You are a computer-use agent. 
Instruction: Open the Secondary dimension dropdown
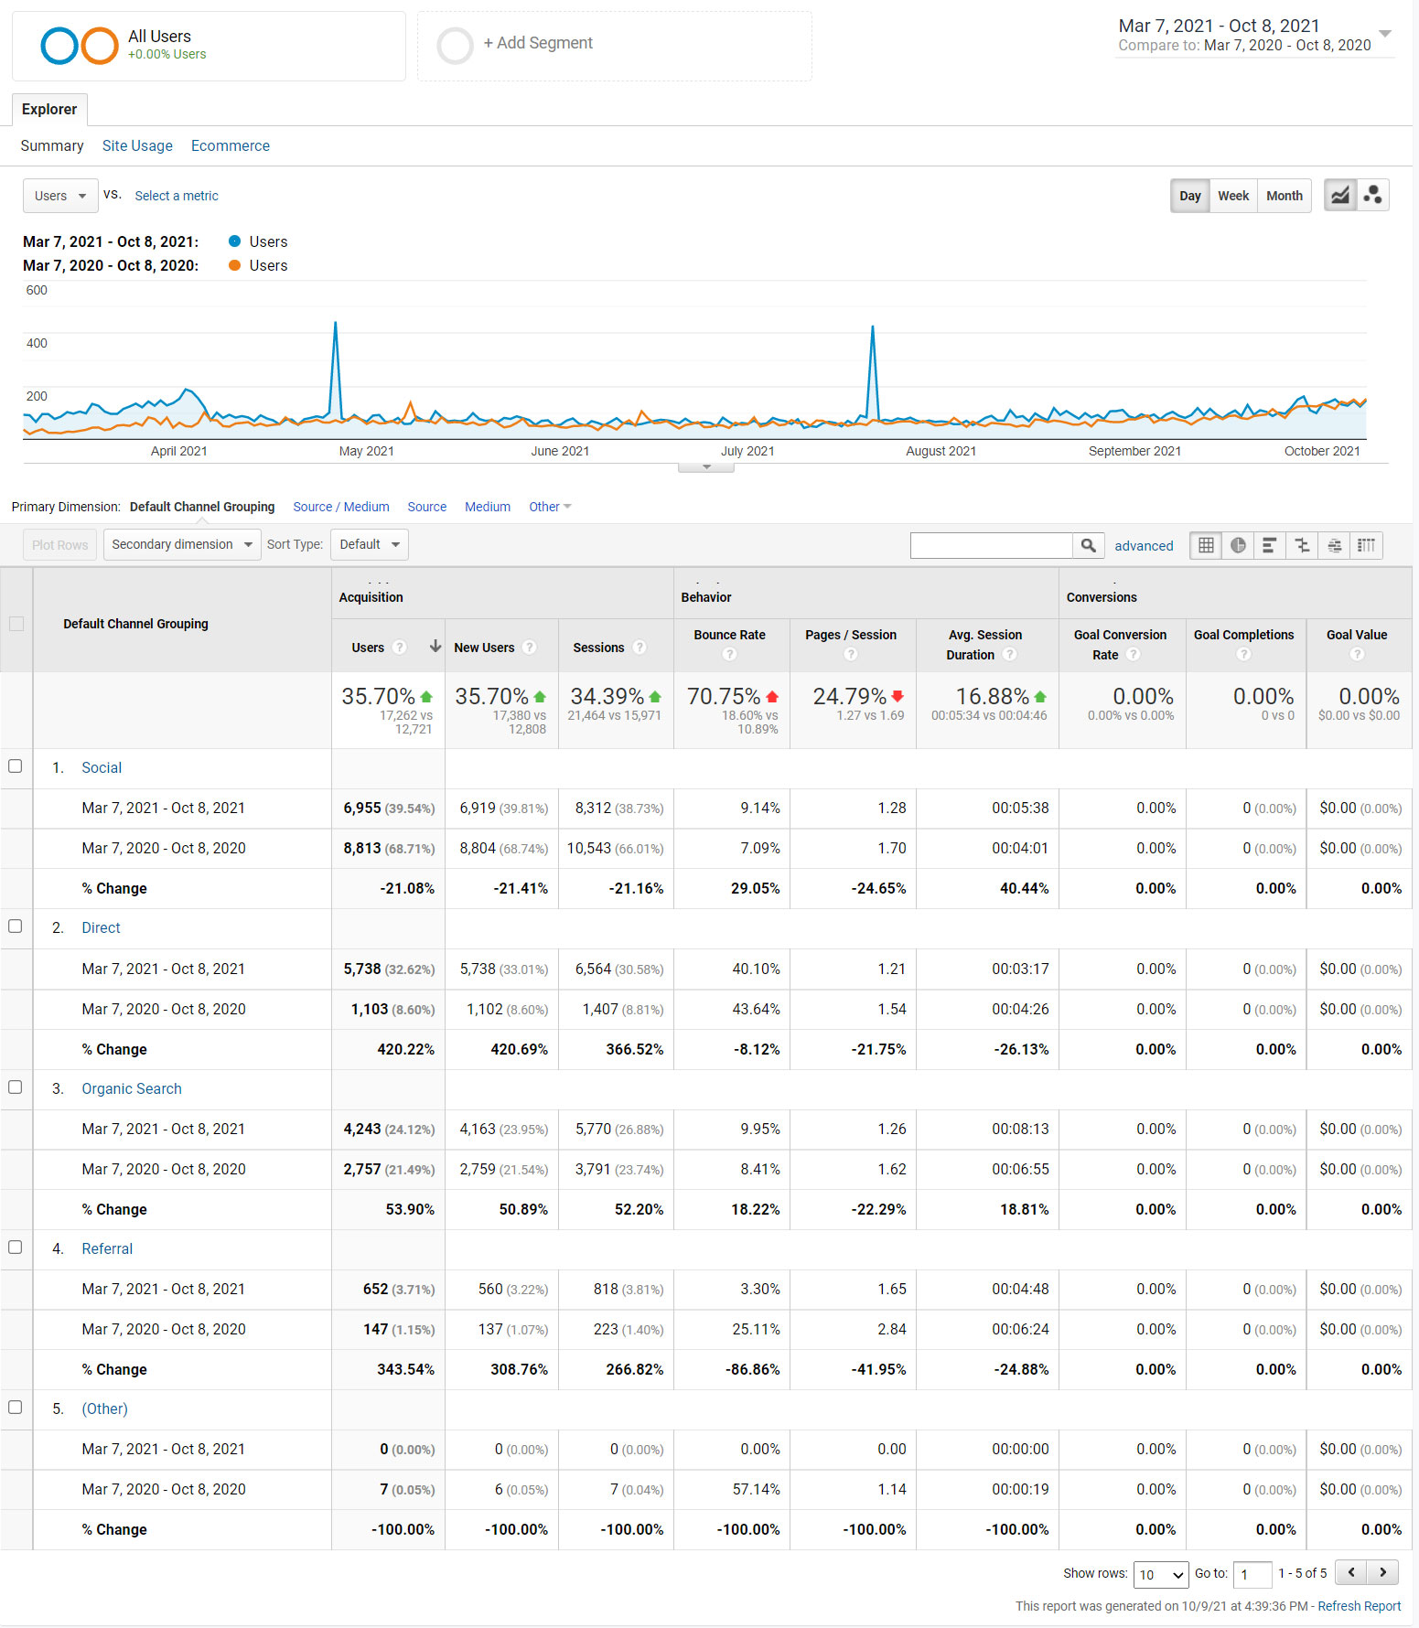click(x=182, y=545)
